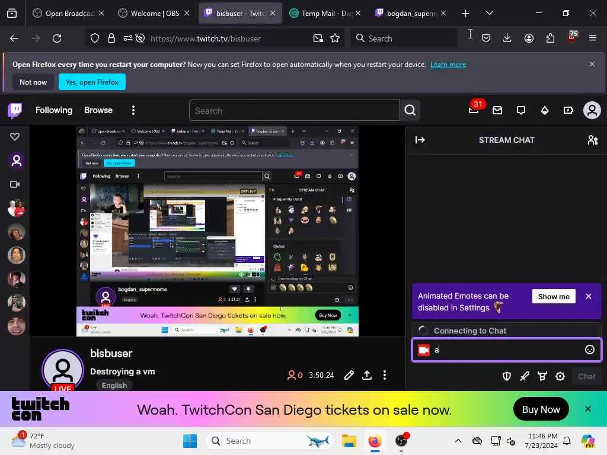Click the purple-highlighted person sidebar icon
Screen dimensions: 607x455
pyautogui.click(x=16, y=161)
